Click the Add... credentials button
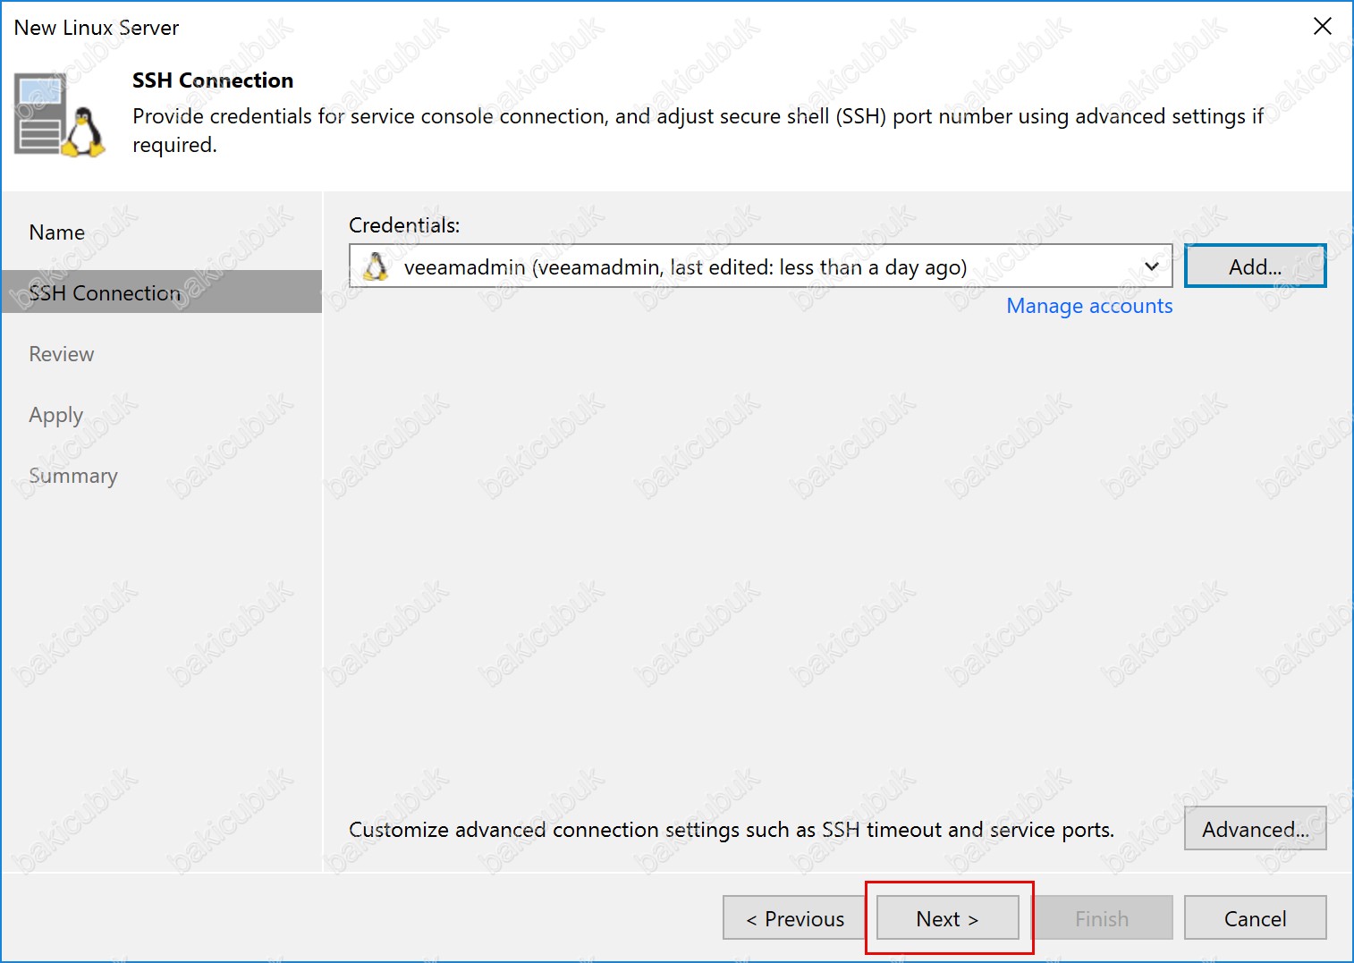 click(1255, 266)
